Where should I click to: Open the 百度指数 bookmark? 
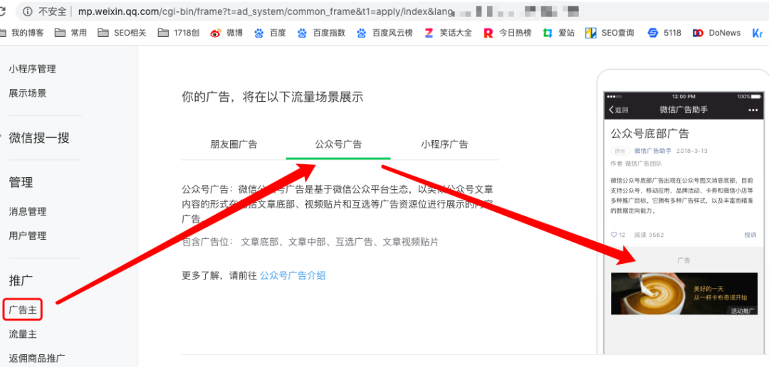click(x=322, y=33)
